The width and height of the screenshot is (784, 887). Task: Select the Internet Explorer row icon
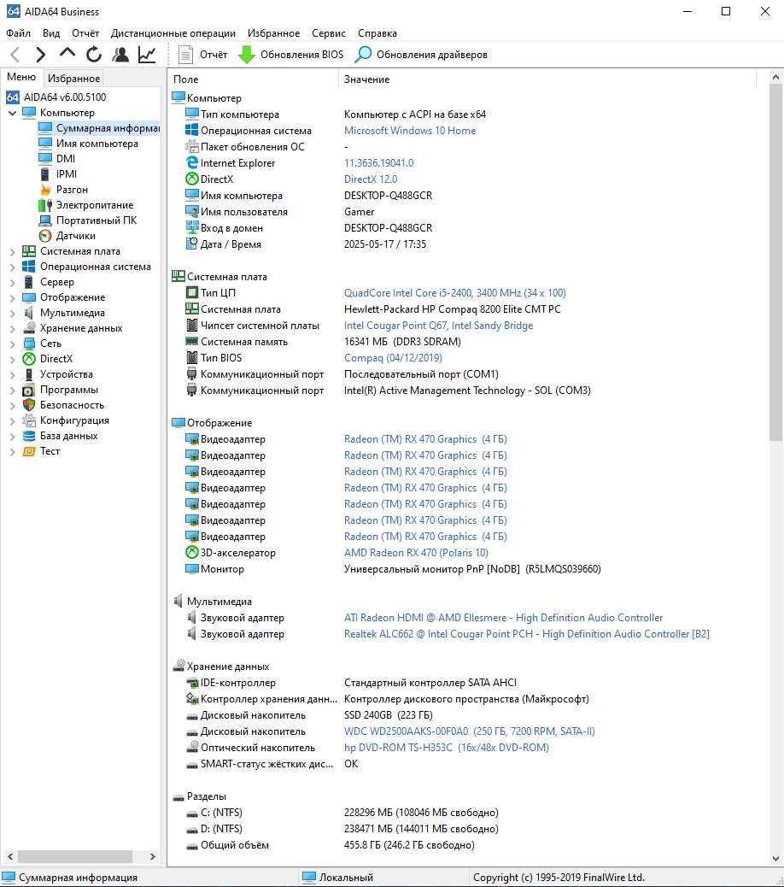(x=192, y=162)
